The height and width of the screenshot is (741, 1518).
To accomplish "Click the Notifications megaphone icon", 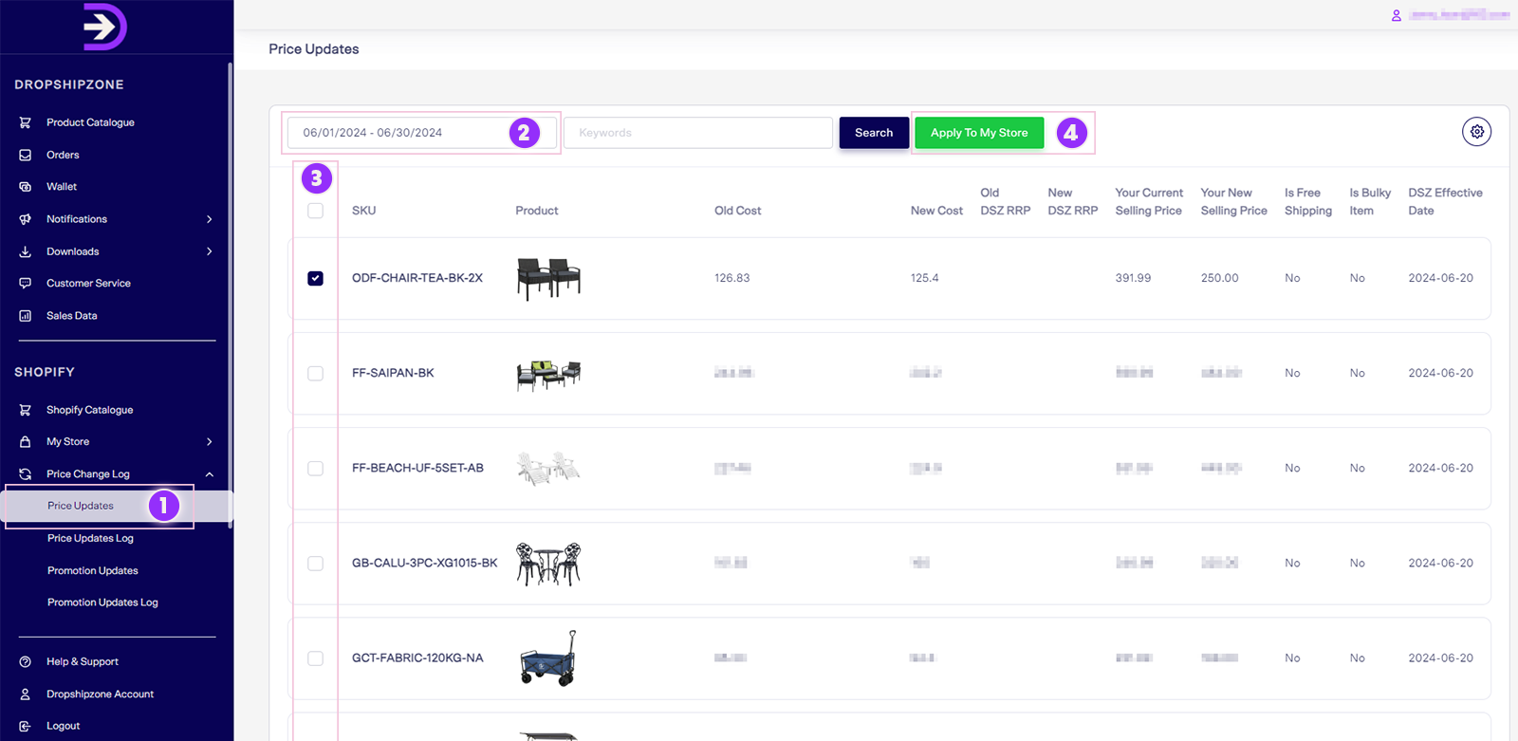I will [26, 219].
